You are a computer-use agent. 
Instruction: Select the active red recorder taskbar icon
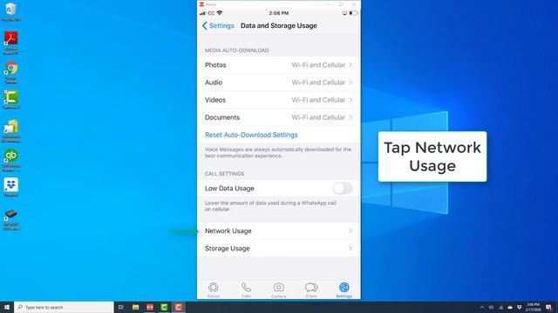178,307
